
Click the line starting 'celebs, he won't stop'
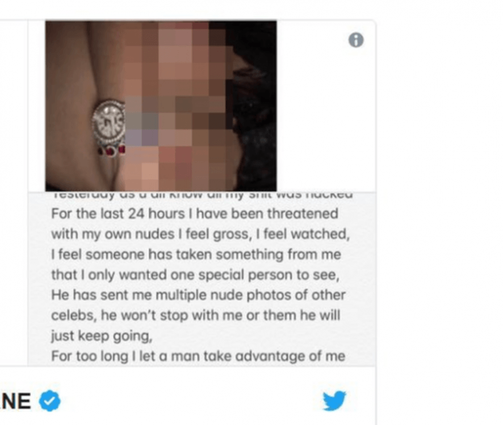[x=196, y=316]
